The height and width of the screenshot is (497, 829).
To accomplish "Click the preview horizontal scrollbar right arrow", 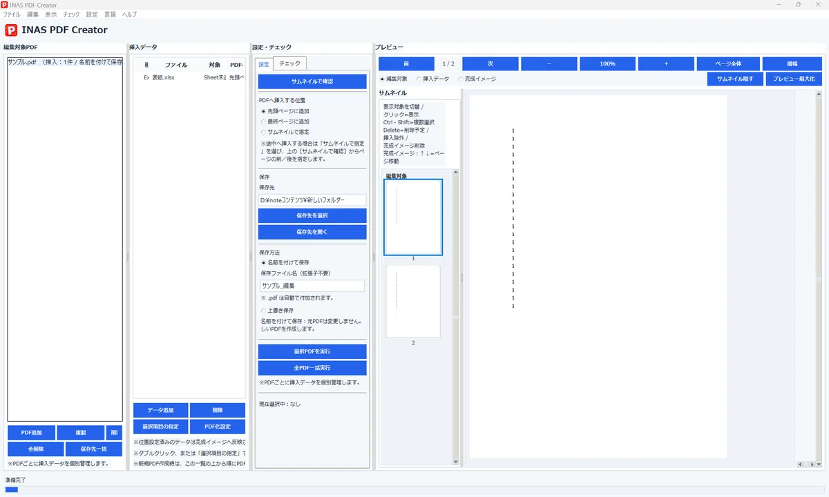I will [811, 464].
